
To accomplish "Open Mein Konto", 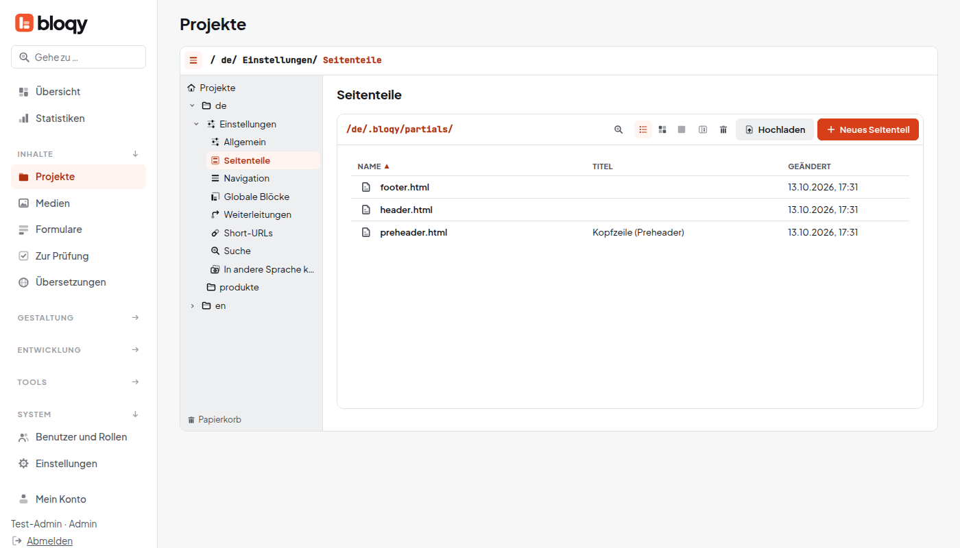I will coord(78,499).
